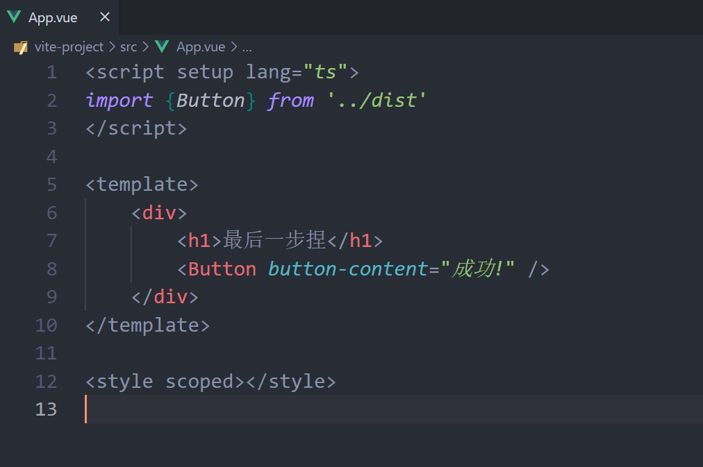Image resolution: width=703 pixels, height=467 pixels.
Task: Click the closing </script> tag
Action: point(136,128)
